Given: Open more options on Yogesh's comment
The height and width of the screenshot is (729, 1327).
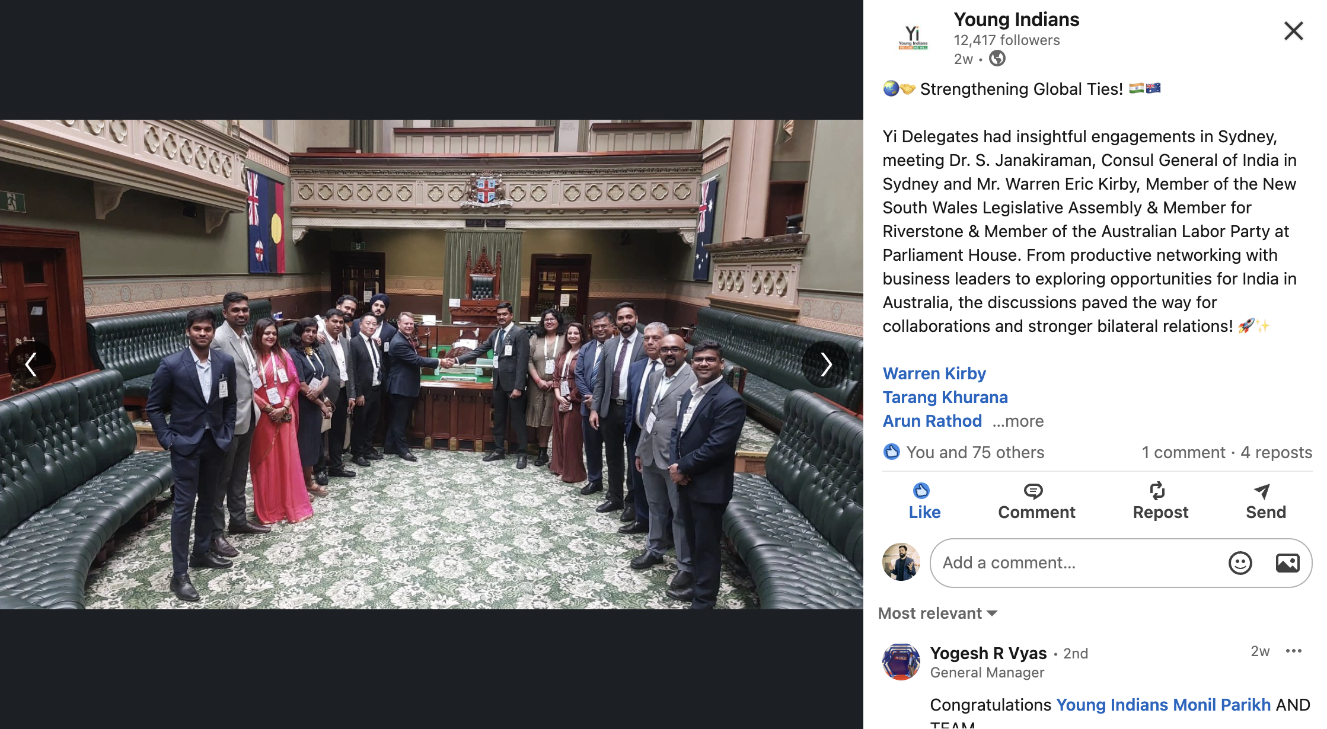Looking at the screenshot, I should click(1293, 651).
